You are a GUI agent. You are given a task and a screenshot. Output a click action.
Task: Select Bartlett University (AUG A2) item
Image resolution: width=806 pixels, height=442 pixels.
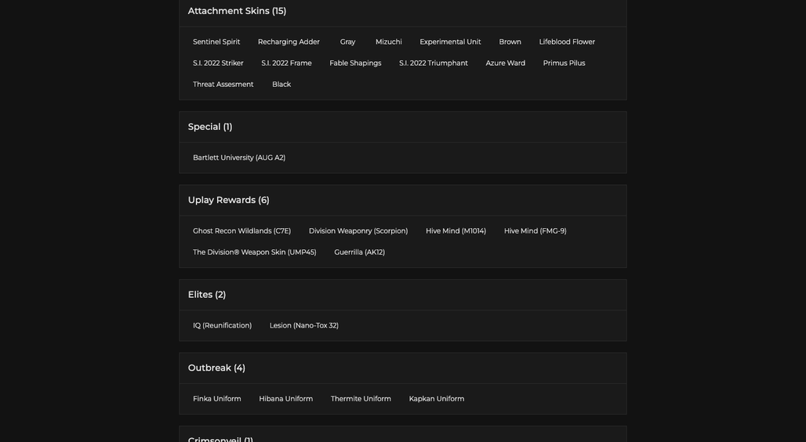239,158
